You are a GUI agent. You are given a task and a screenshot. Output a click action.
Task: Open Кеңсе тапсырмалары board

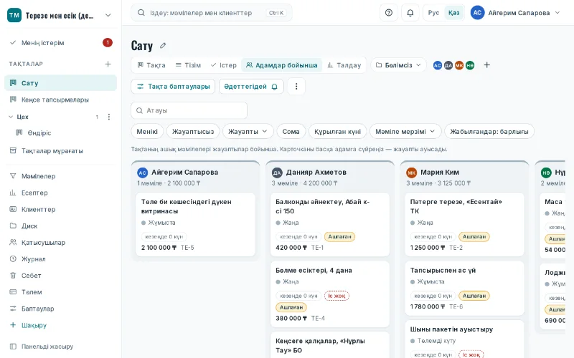click(60, 100)
